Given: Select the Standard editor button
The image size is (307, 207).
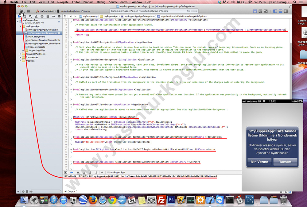Looking at the screenshot, I should (255, 11).
